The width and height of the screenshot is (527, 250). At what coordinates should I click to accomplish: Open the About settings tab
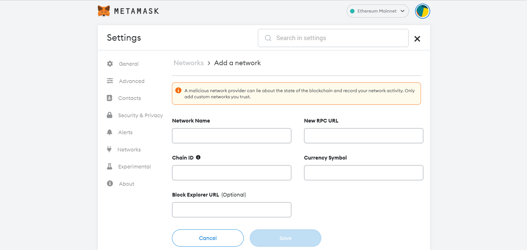coord(126,184)
